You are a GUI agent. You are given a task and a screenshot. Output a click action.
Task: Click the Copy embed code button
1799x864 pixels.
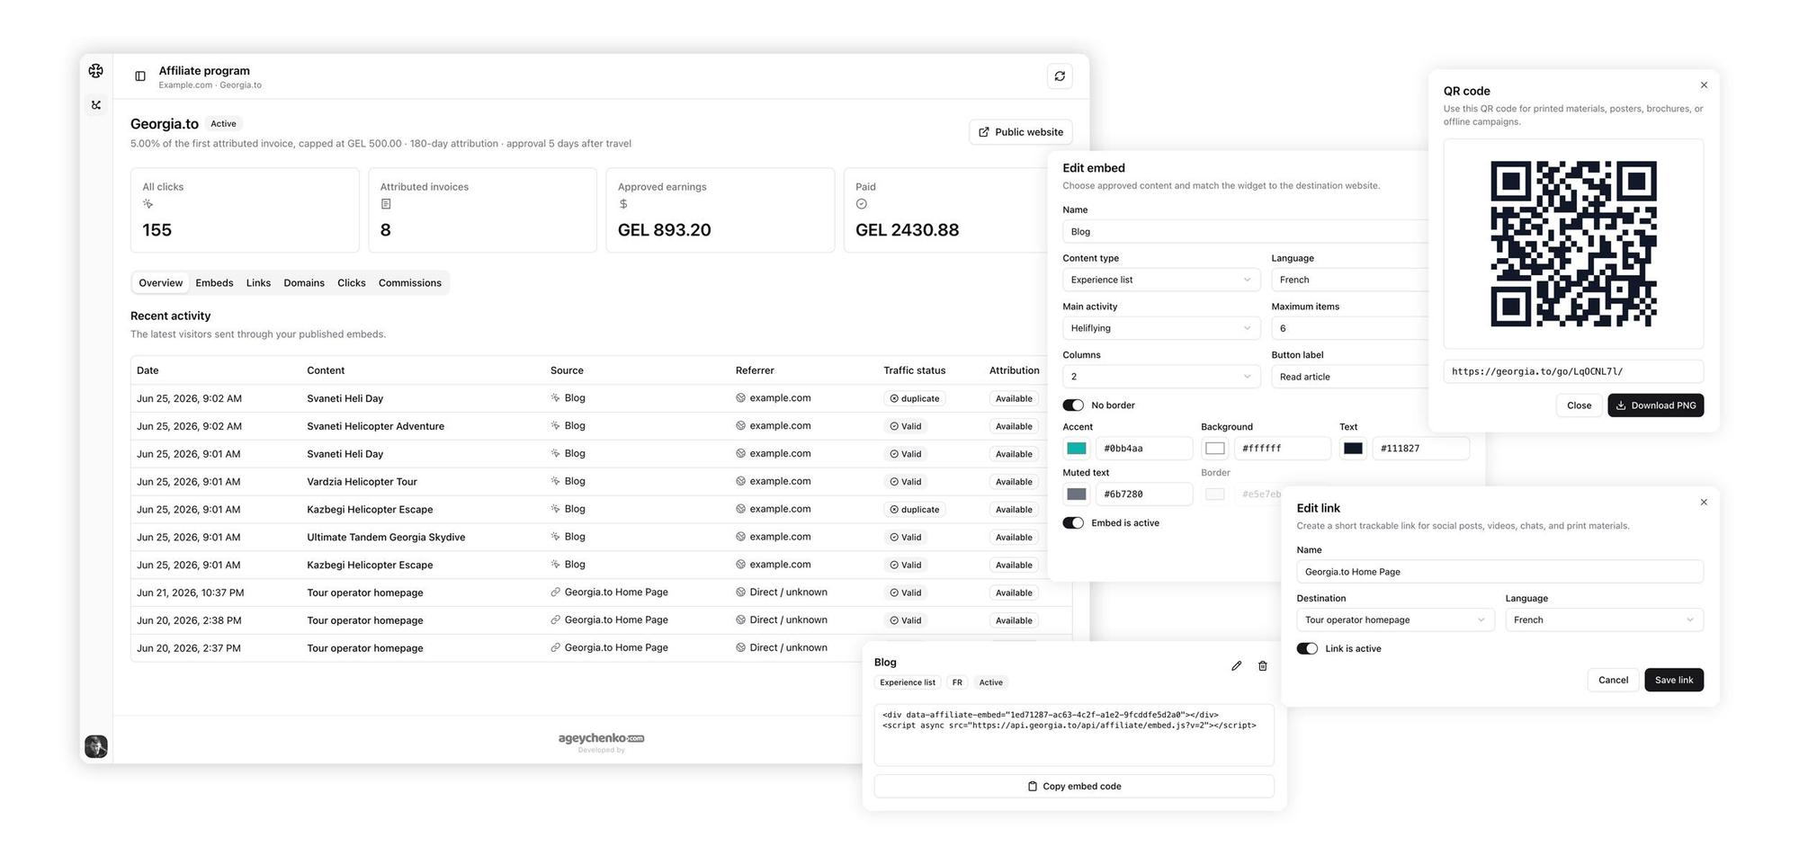[x=1074, y=787]
